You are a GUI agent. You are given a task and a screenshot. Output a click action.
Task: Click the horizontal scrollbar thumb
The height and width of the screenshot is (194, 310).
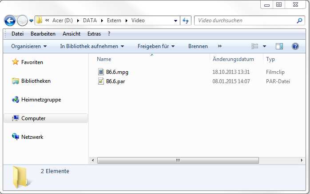click(x=178, y=160)
